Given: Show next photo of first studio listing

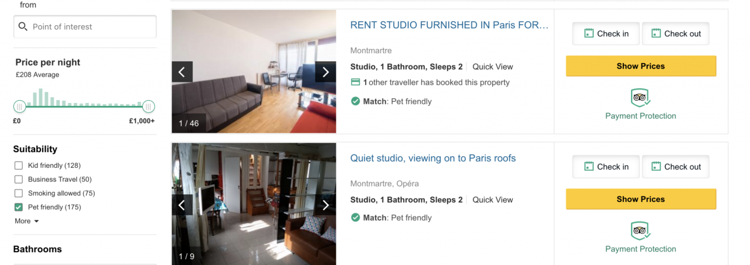Looking at the screenshot, I should point(326,72).
